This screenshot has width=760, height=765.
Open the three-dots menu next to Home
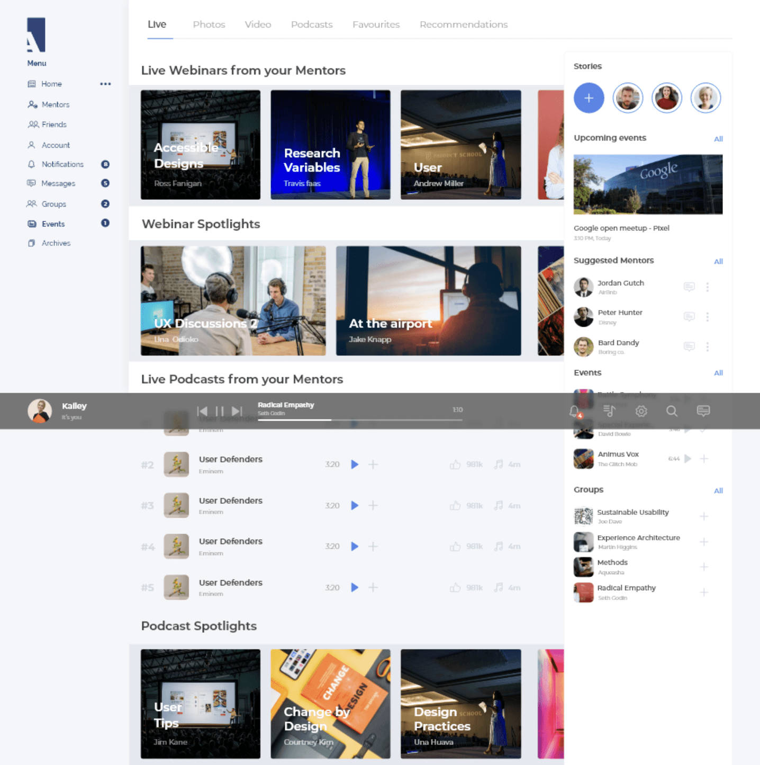[105, 84]
